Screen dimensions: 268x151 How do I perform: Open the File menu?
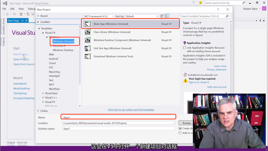[x=4, y=9]
